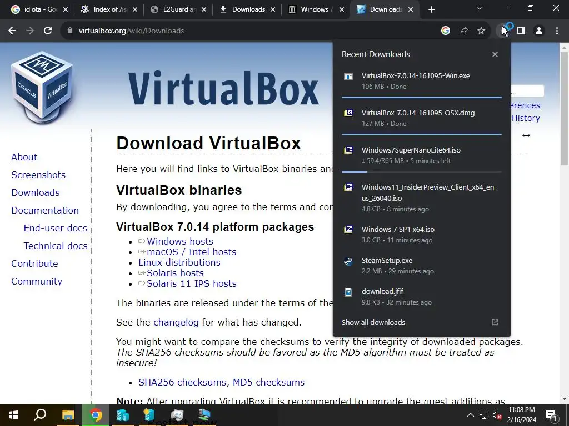Open the Show all downloads external-link icon

click(495, 322)
